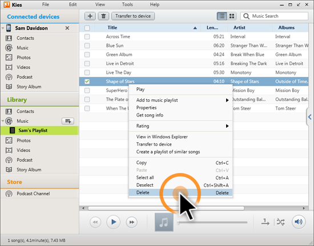Click the new playlist icon beside Music

click(68, 121)
